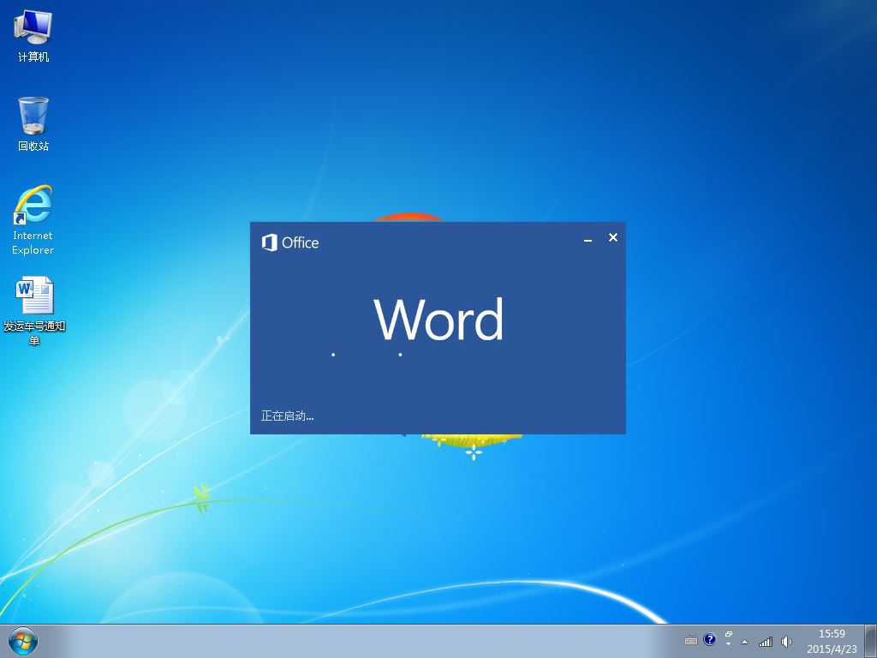This screenshot has width=877, height=658.
Task: Open the blue help tray icon
Action: tap(710, 639)
